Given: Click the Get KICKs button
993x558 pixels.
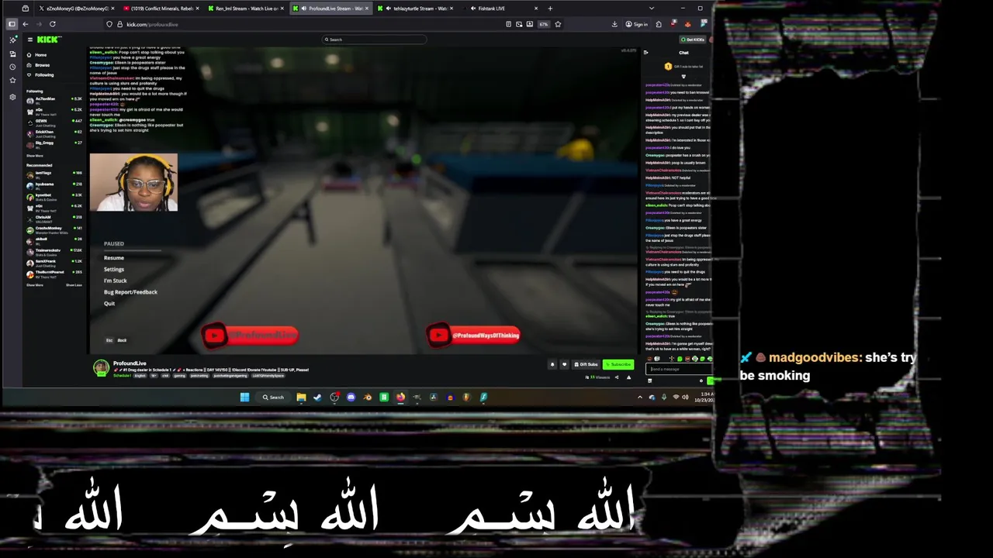Looking at the screenshot, I should tap(694, 40).
